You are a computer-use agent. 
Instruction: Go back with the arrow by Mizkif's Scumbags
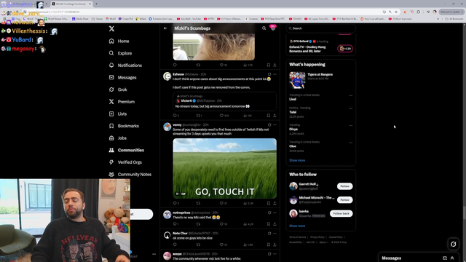[165, 28]
